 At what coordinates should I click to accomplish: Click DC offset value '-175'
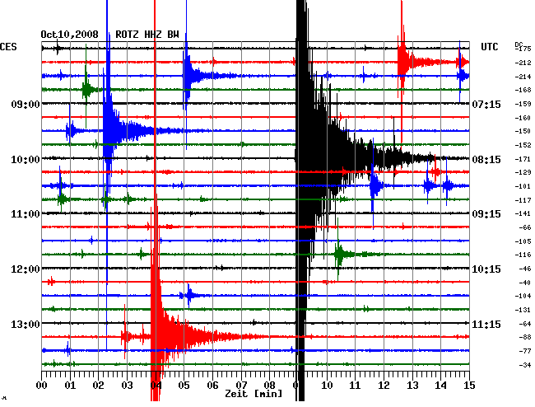(x=523, y=49)
